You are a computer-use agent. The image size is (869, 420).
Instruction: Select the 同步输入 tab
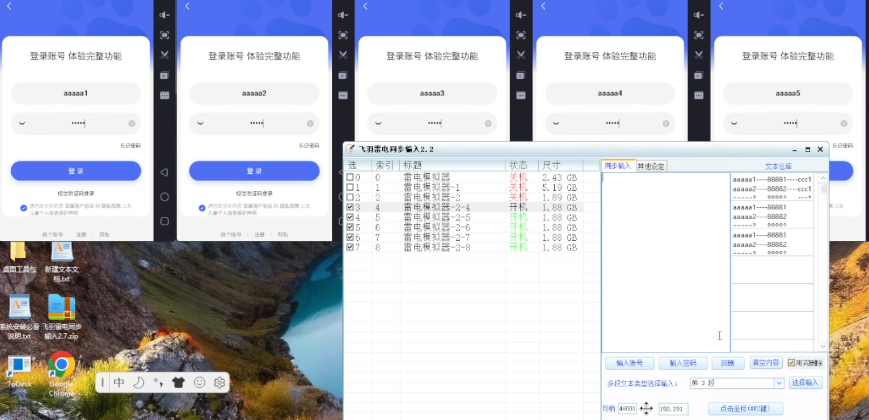617,166
